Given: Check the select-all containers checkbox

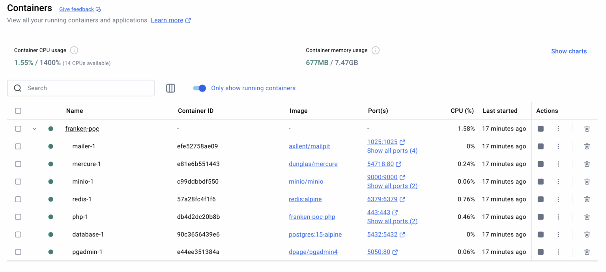Looking at the screenshot, I should [x=18, y=111].
